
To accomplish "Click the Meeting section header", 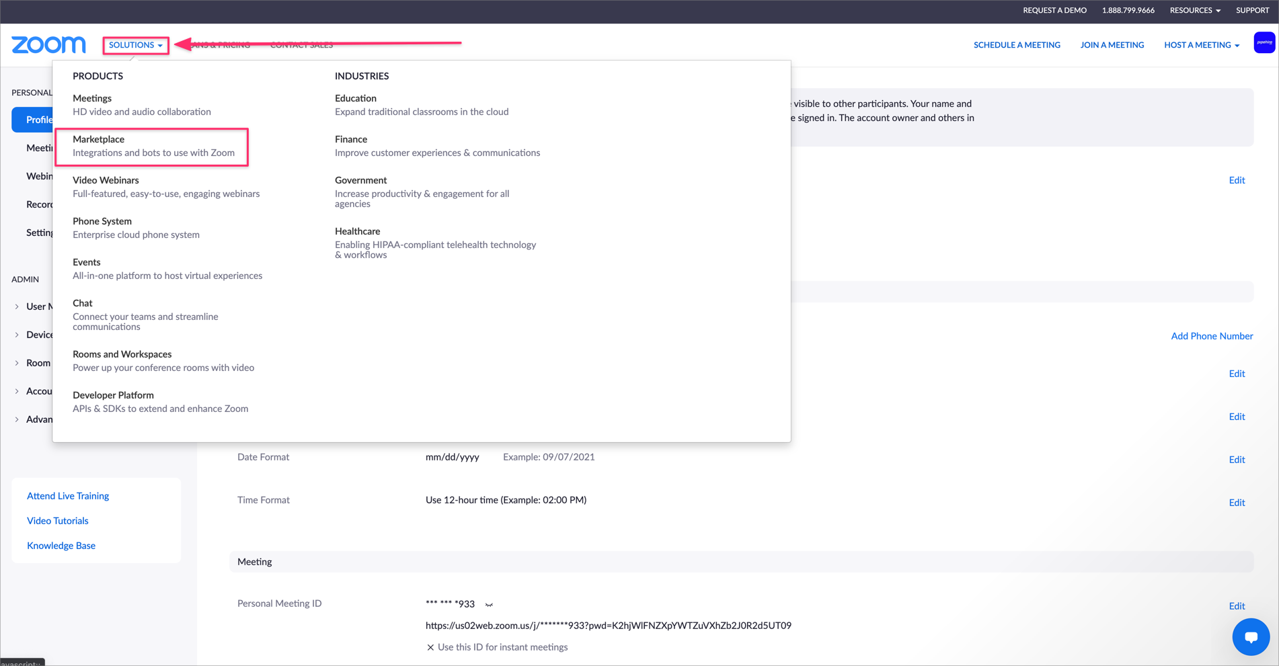I will [x=741, y=562].
